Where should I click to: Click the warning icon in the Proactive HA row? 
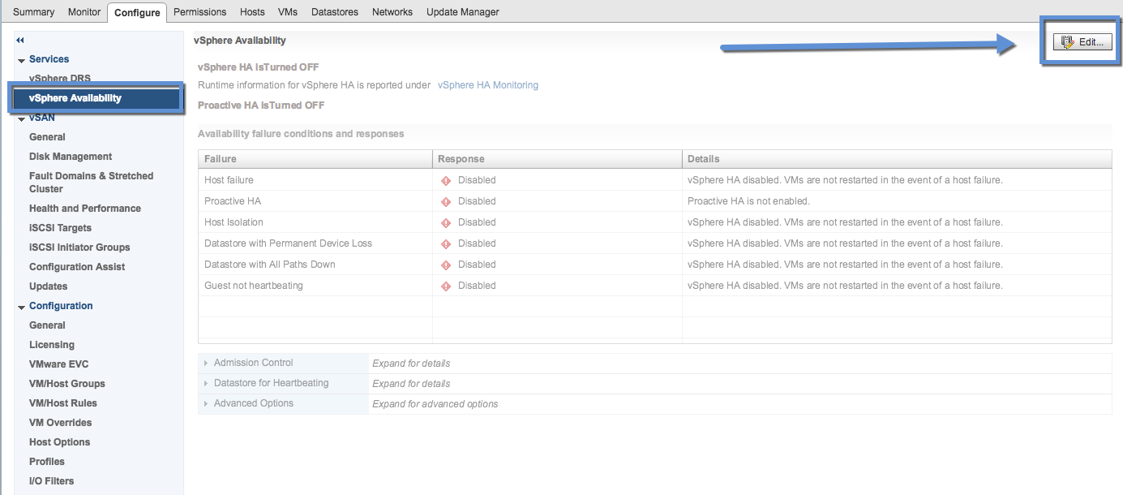point(446,201)
